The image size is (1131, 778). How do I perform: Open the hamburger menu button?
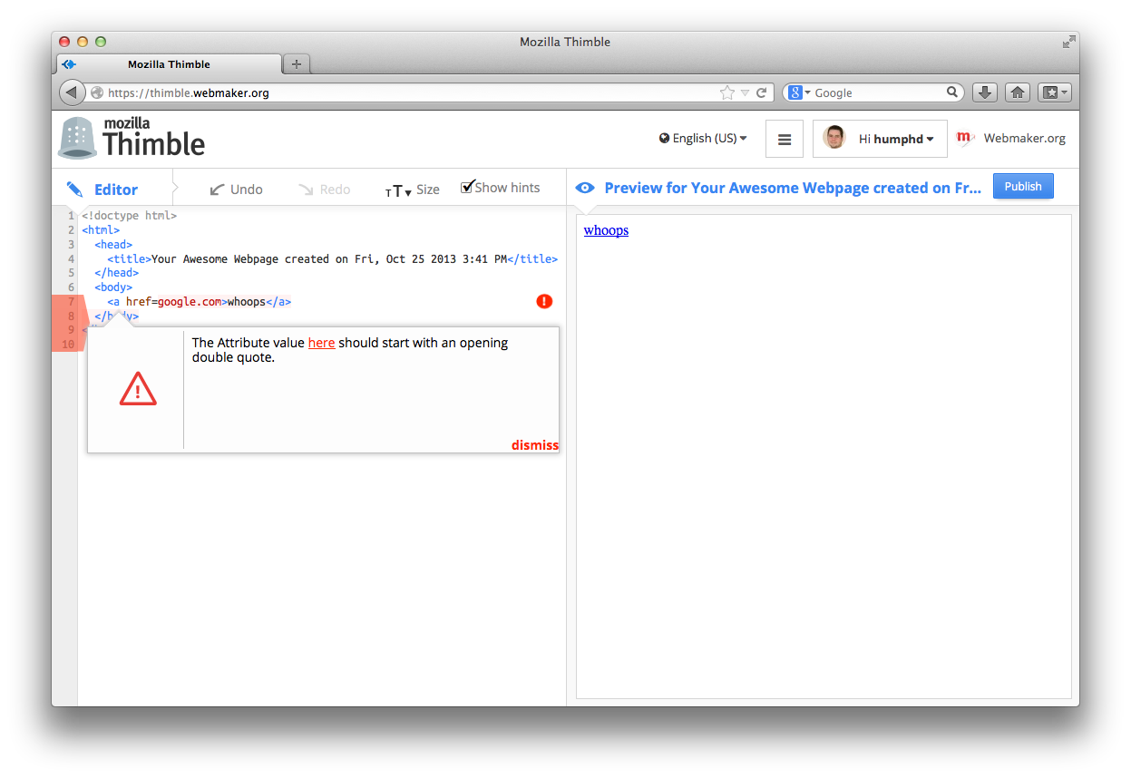[x=785, y=139]
